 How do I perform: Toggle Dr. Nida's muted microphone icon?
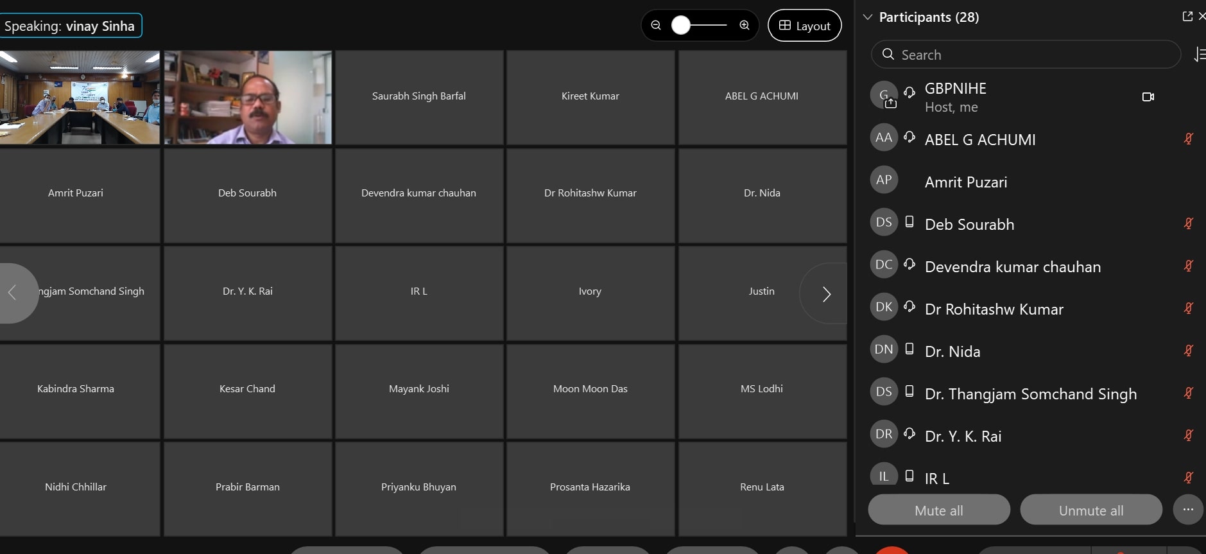click(1188, 351)
